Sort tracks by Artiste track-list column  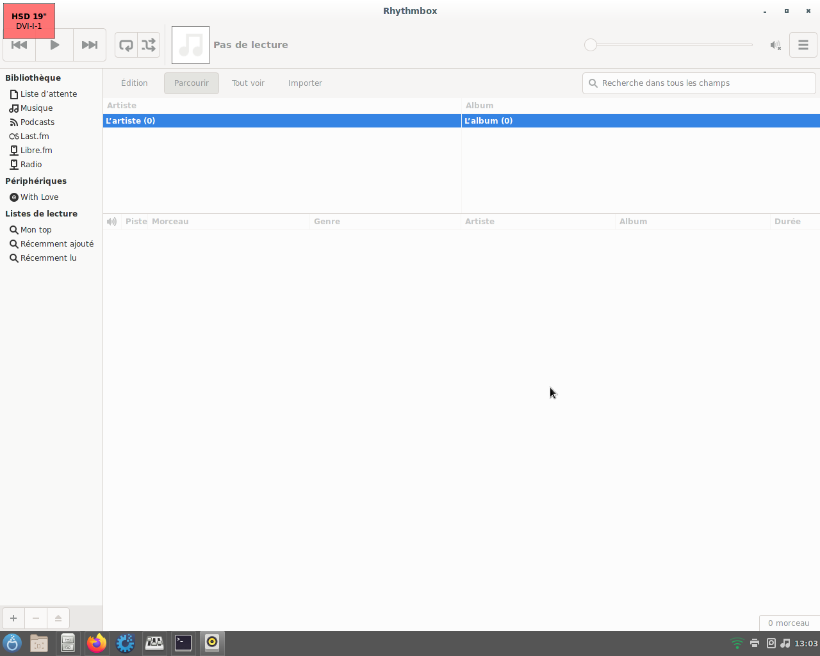point(538,222)
